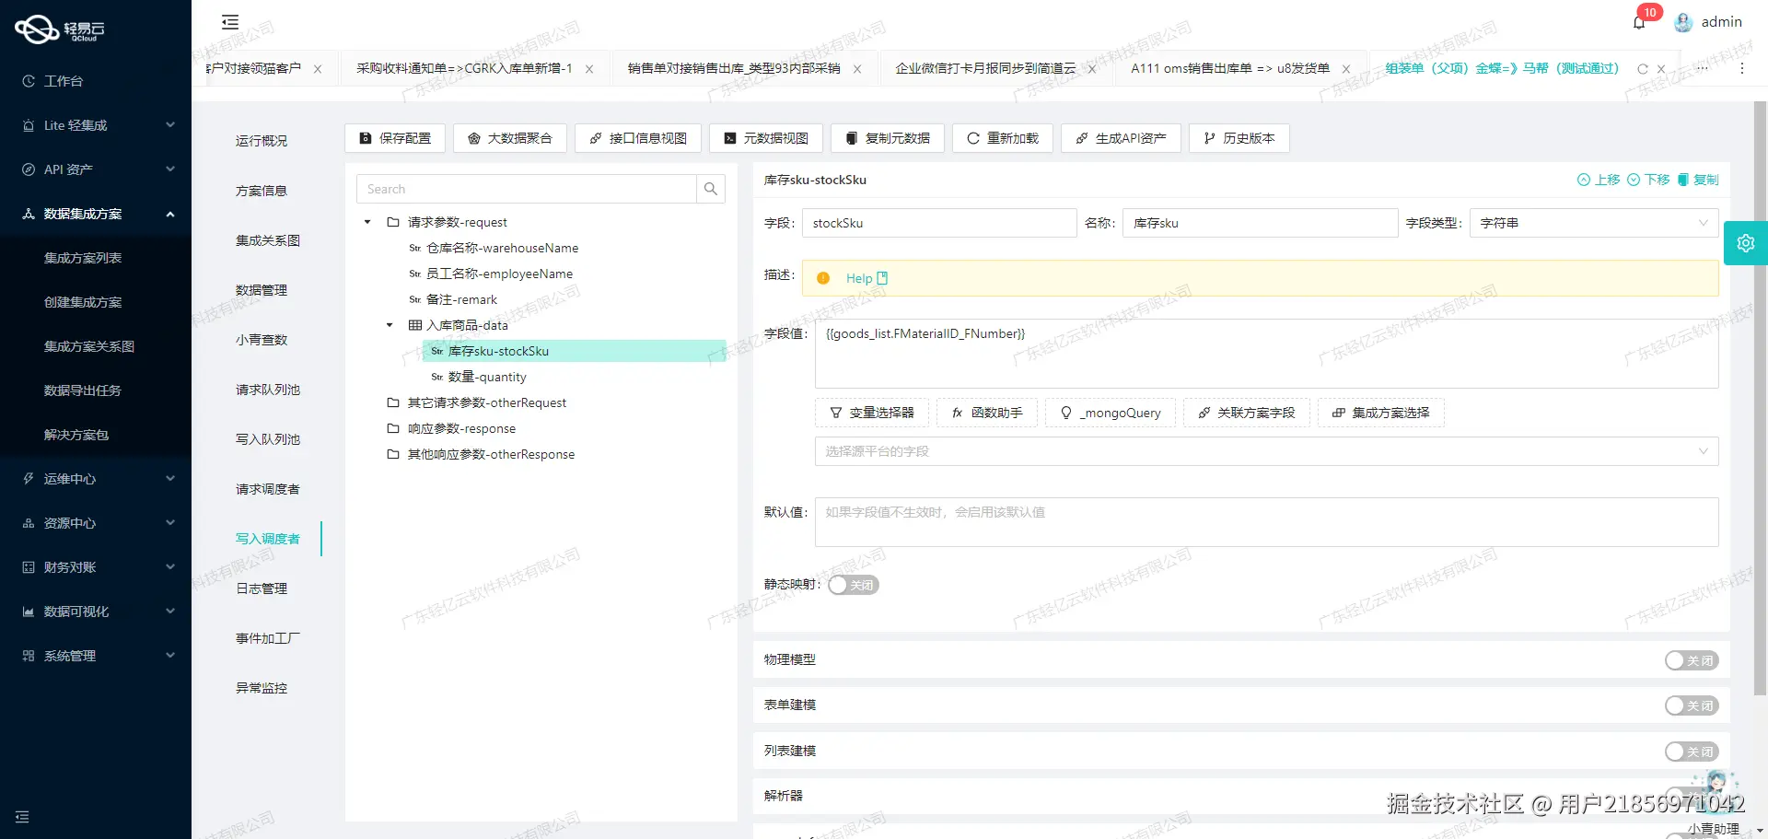Click the floating settings gear
The width and height of the screenshot is (1768, 839).
pos(1746,242)
